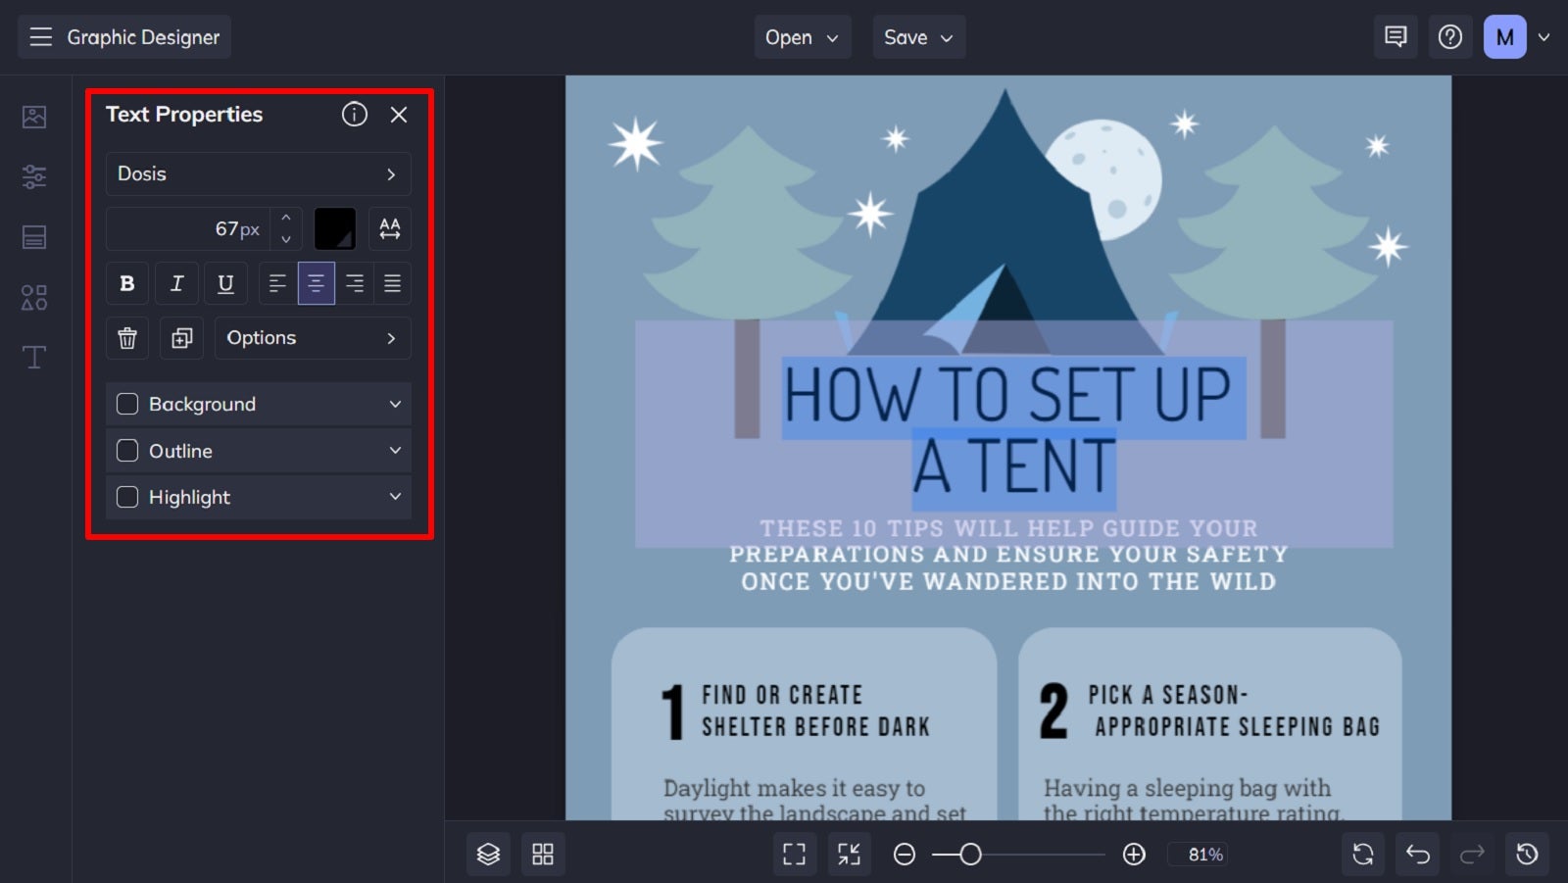This screenshot has height=883, width=1568.
Task: Open the Layers panel at the bottom
Action: click(x=488, y=854)
